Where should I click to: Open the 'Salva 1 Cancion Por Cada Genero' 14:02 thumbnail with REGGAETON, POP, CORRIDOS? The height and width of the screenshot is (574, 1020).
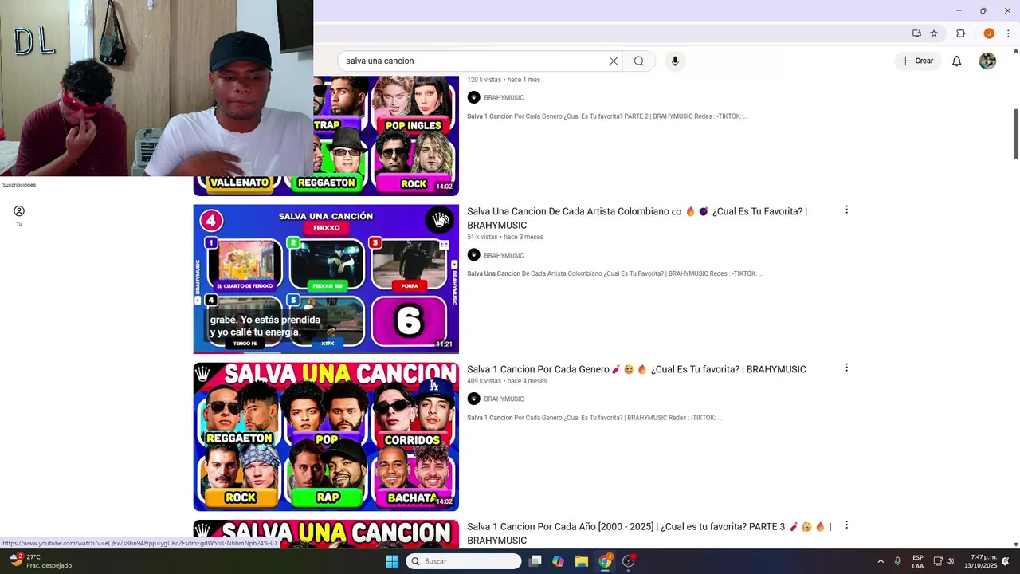[x=326, y=437]
